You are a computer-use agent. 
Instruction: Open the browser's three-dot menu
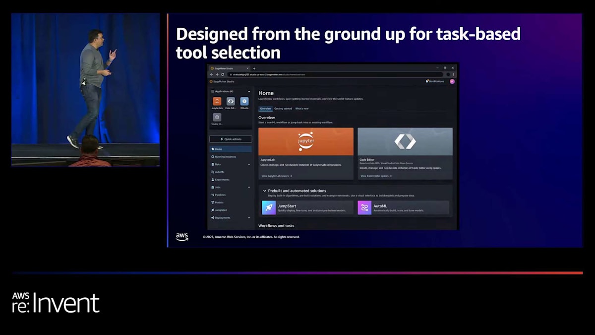[x=453, y=74]
